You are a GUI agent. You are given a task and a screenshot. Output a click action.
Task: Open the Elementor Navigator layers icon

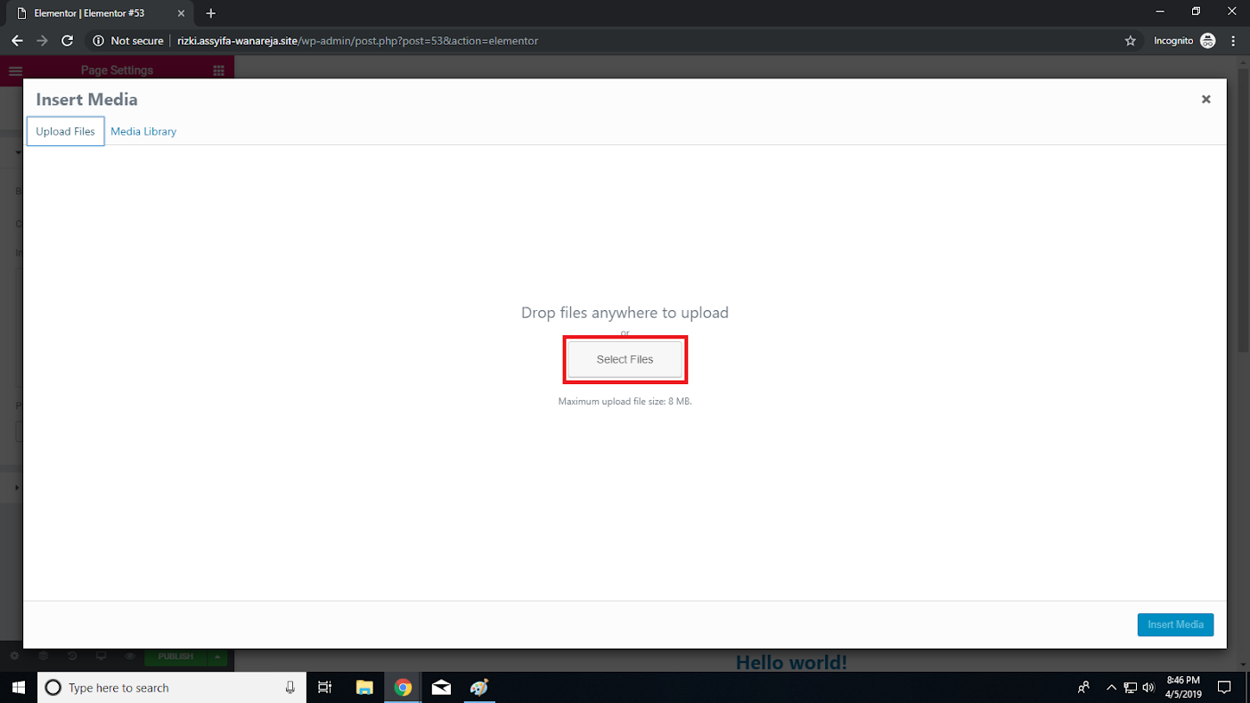tap(43, 656)
